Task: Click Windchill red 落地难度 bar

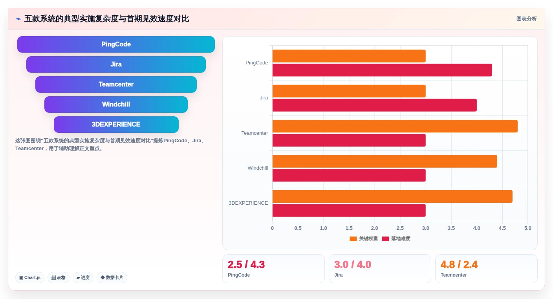Action: tap(349, 175)
